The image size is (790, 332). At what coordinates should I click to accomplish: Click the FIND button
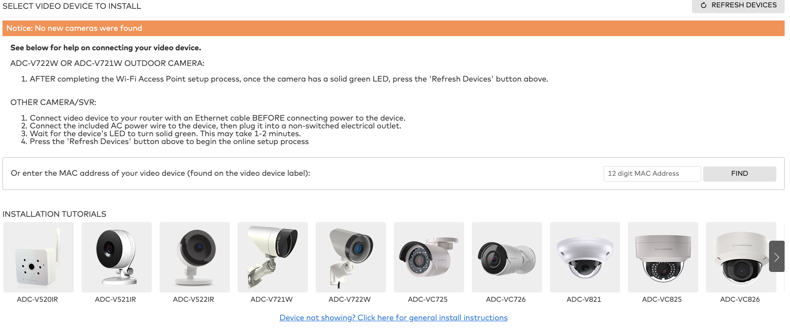pyautogui.click(x=740, y=174)
